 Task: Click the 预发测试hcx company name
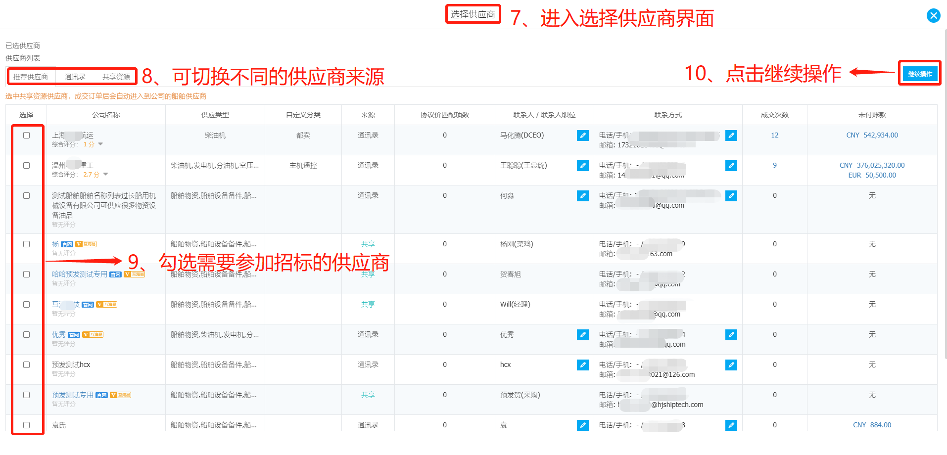pyautogui.click(x=71, y=365)
